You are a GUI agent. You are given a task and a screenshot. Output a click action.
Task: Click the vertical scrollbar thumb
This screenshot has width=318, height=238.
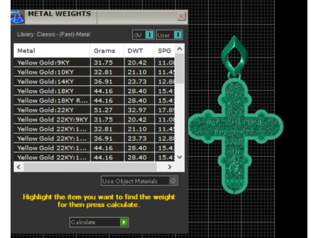pos(180,68)
